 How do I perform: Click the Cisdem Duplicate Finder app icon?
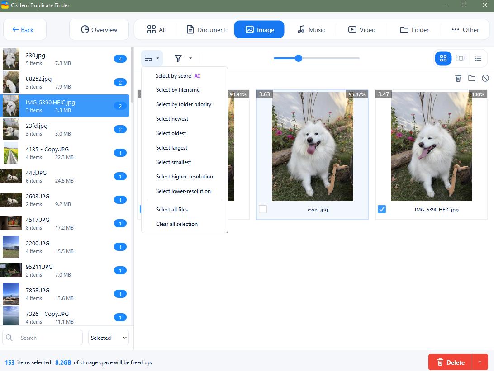5,5
